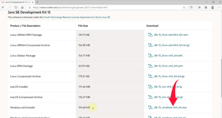Refresh the Oracle downloads page

pyautogui.click(x=15, y=7)
